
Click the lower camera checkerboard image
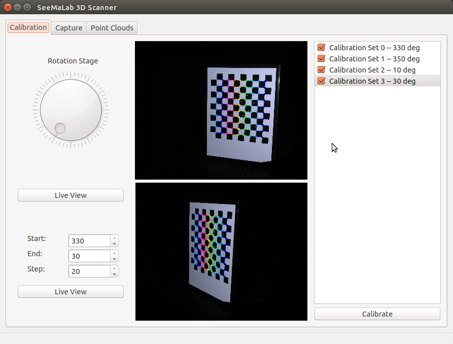pyautogui.click(x=221, y=252)
